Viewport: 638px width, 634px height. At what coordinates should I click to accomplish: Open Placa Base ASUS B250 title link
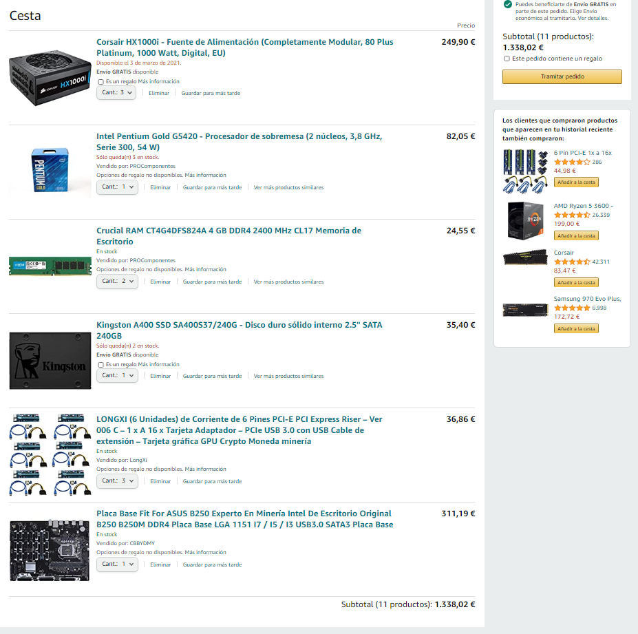click(x=244, y=519)
